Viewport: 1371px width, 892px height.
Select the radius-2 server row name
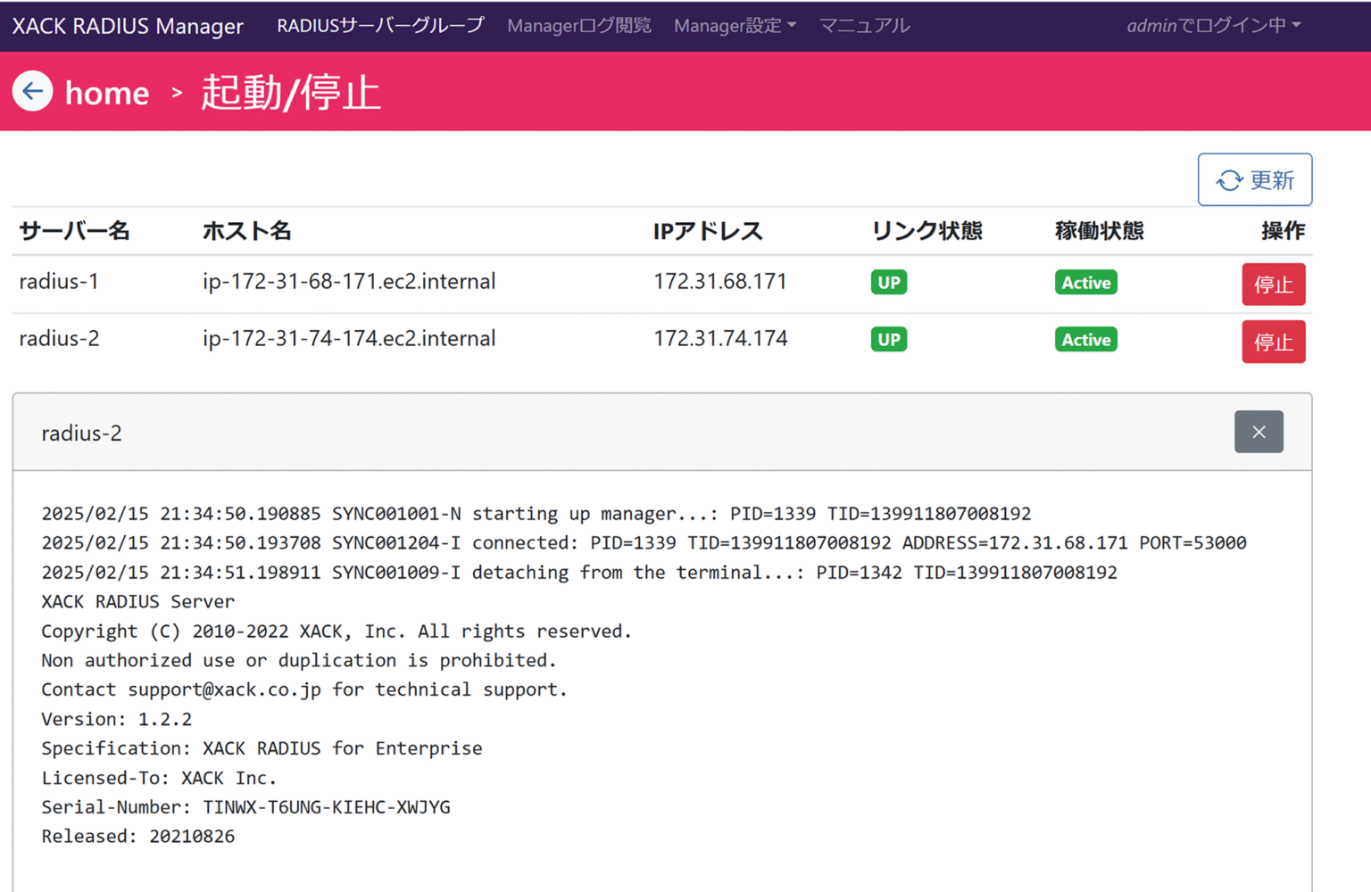pos(59,339)
